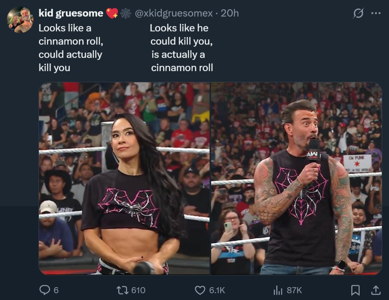
Task: Open left photo of woman in ring
Action: click(x=124, y=178)
